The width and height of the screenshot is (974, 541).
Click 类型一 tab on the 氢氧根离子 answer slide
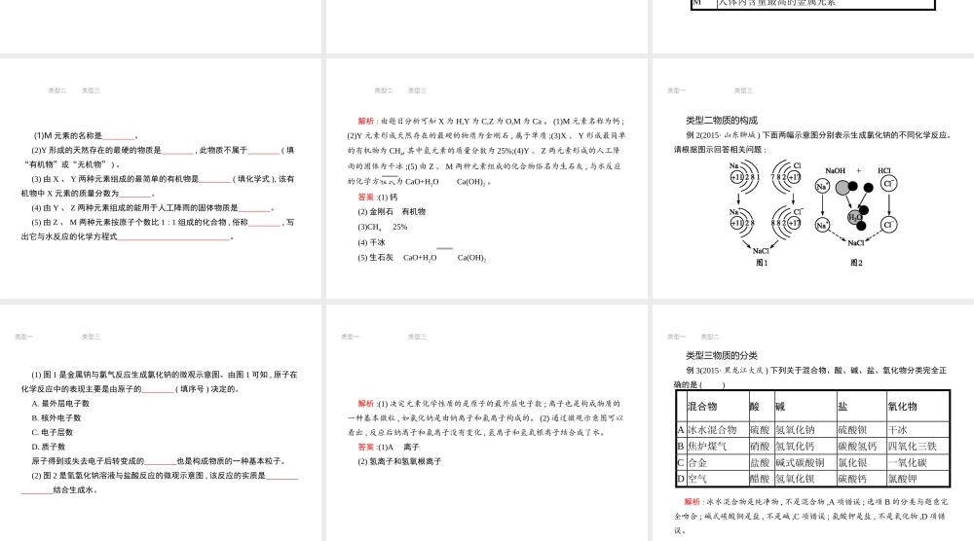(351, 337)
